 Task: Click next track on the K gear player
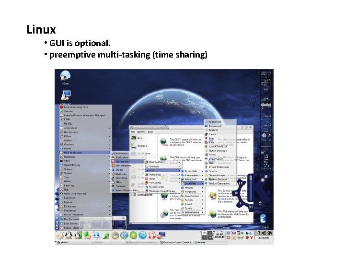(251, 207)
